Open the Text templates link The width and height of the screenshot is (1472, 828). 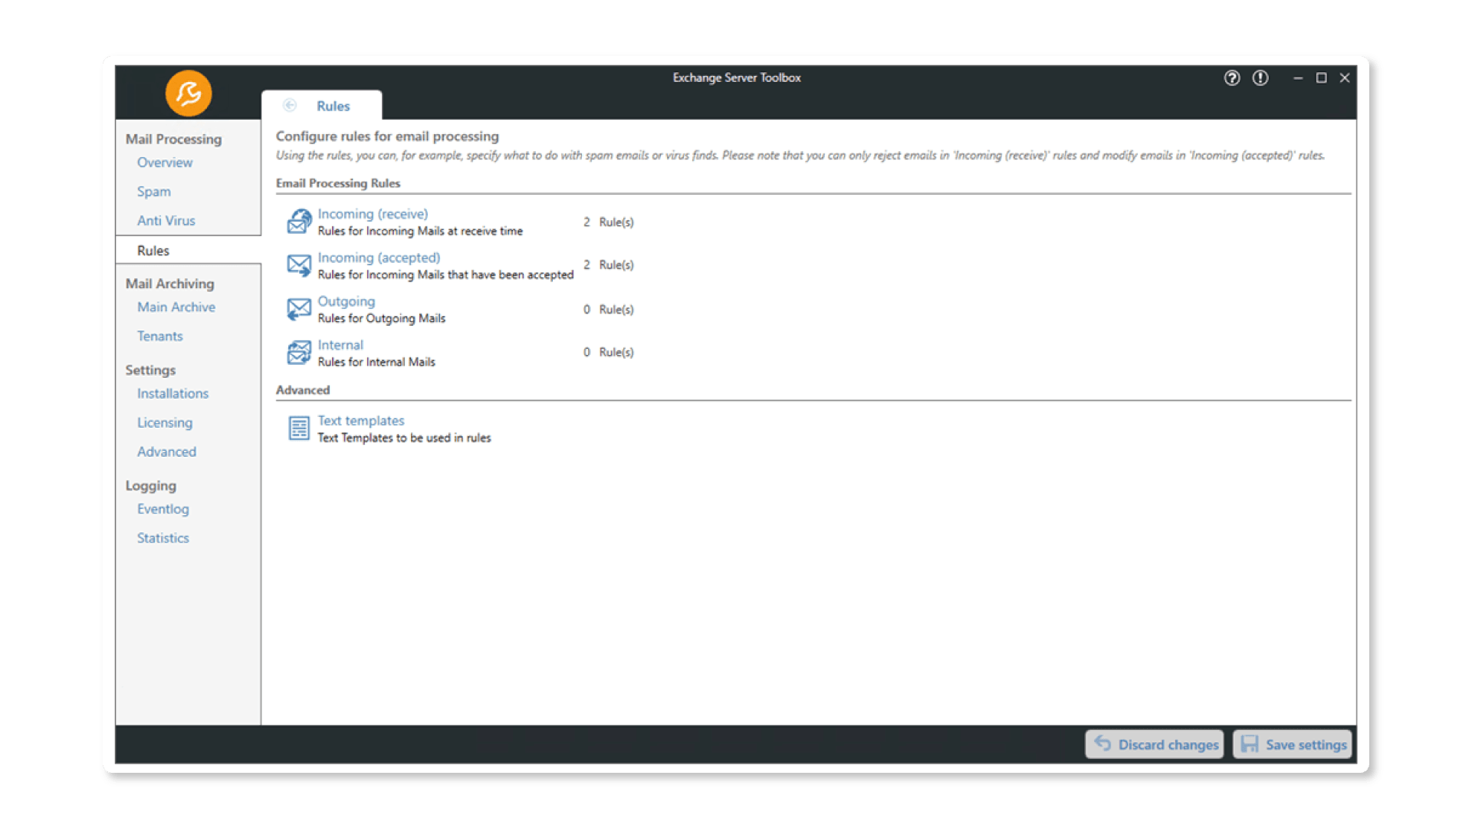coord(361,420)
